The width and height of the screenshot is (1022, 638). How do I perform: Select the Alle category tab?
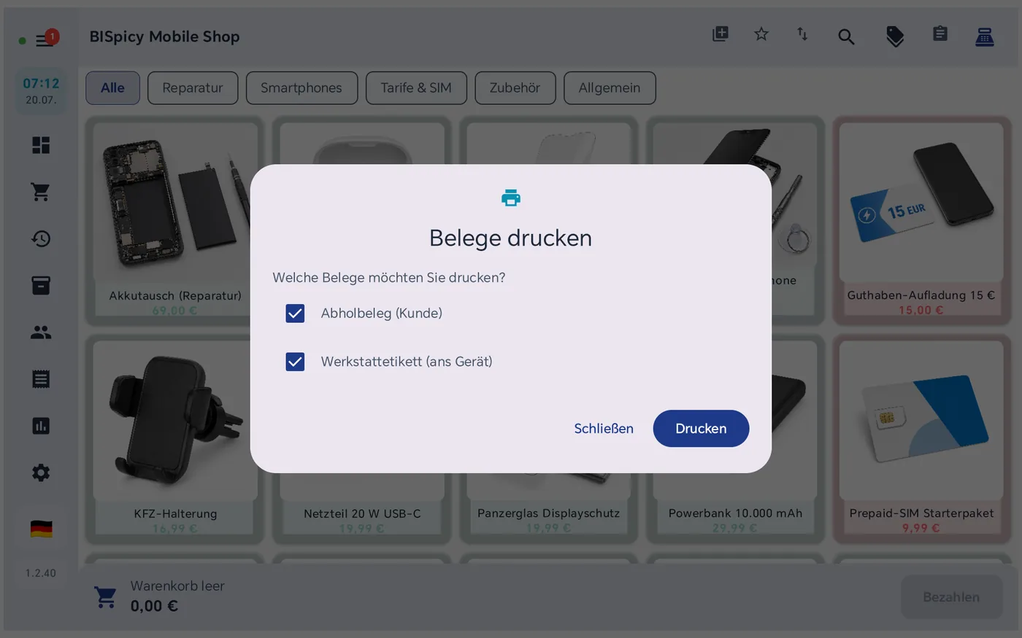point(112,87)
